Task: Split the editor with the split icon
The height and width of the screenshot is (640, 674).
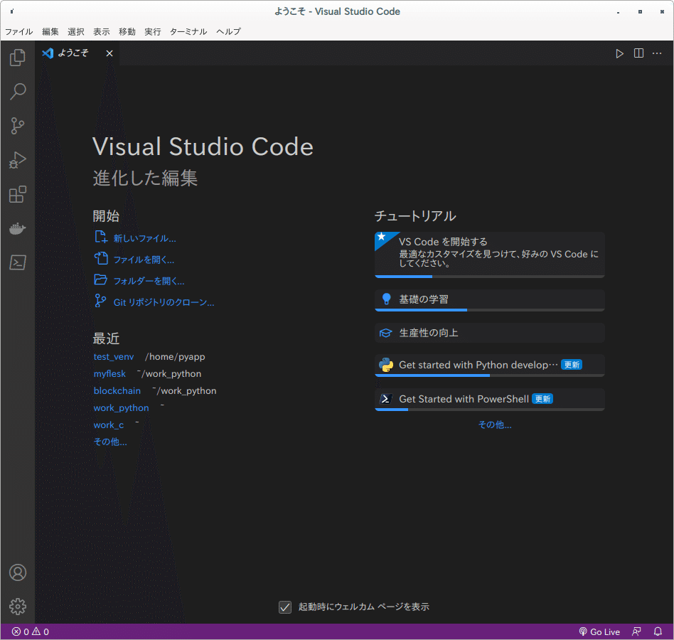Action: pos(638,53)
